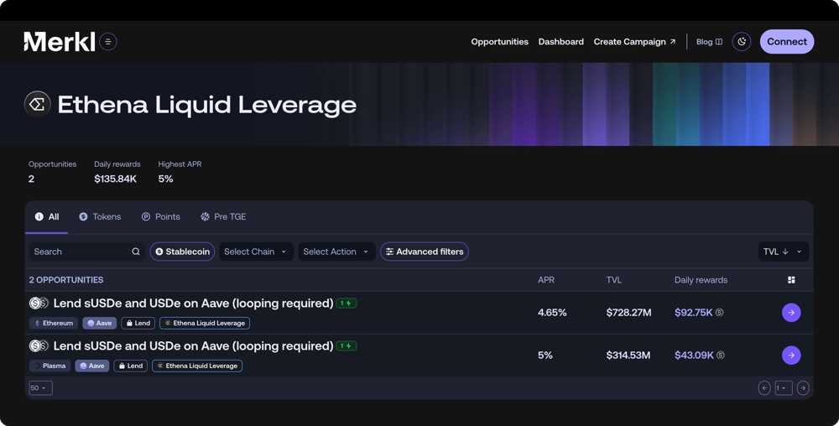Open the Ethereum opportunity arrow button

pyautogui.click(x=791, y=313)
